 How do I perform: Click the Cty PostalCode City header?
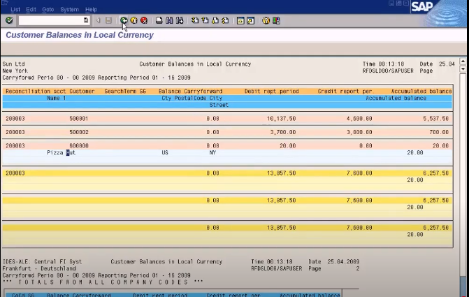coord(192,98)
